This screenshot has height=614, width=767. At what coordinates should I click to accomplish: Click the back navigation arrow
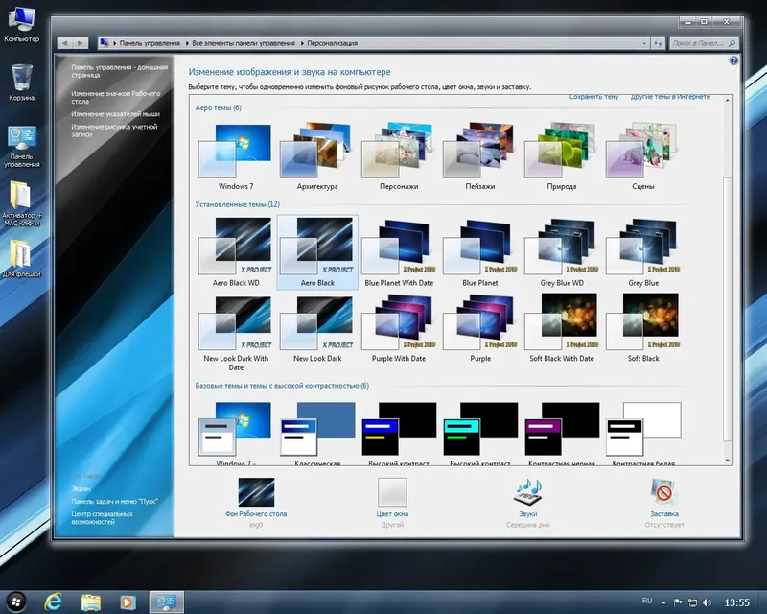pyautogui.click(x=65, y=42)
